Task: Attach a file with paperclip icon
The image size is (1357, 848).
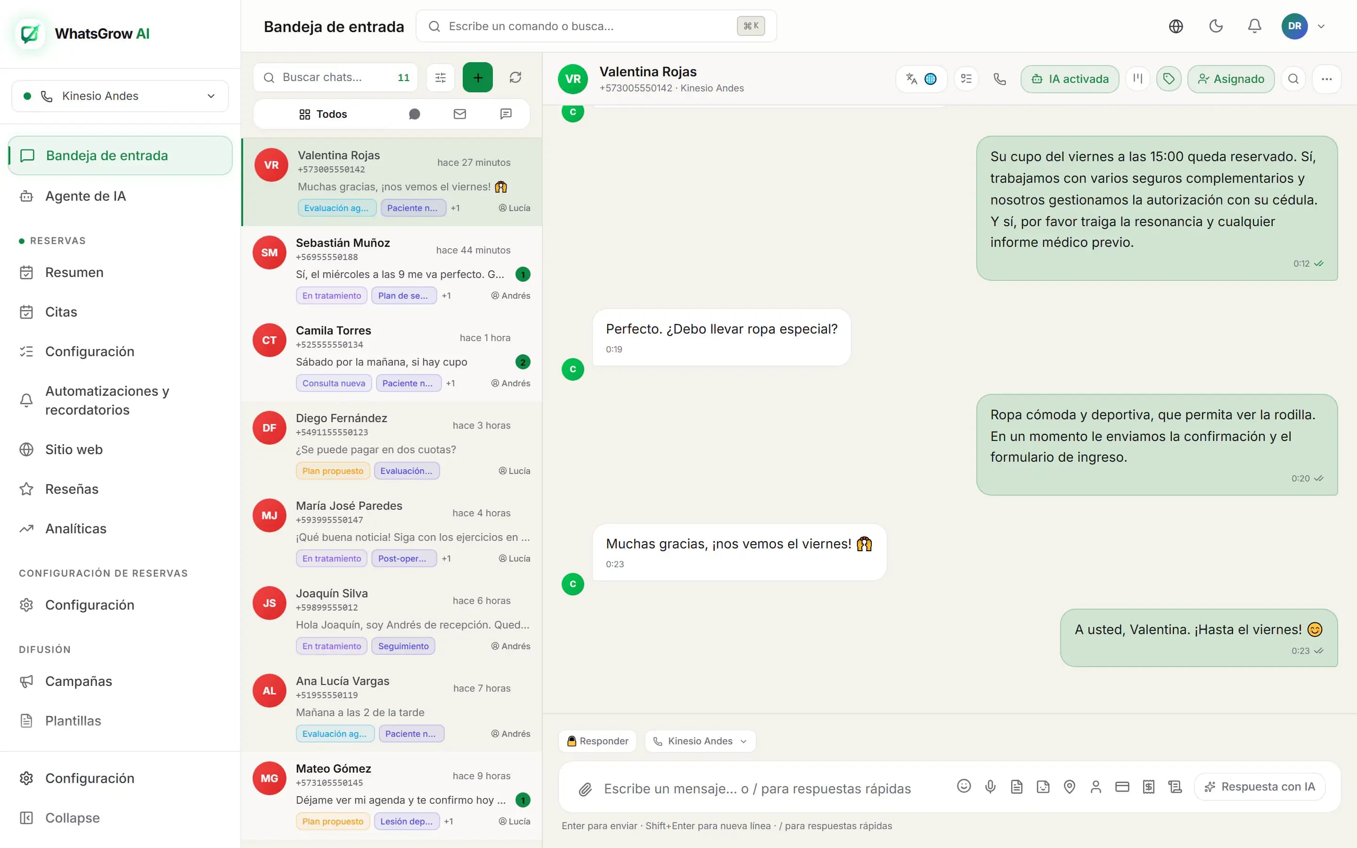Action: pos(585,789)
